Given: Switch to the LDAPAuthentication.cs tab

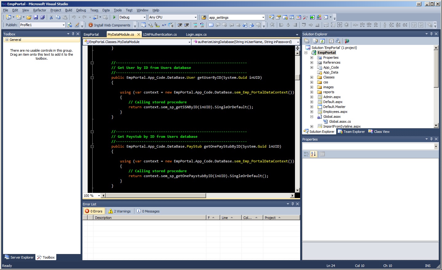Looking at the screenshot, I should click(x=160, y=34).
